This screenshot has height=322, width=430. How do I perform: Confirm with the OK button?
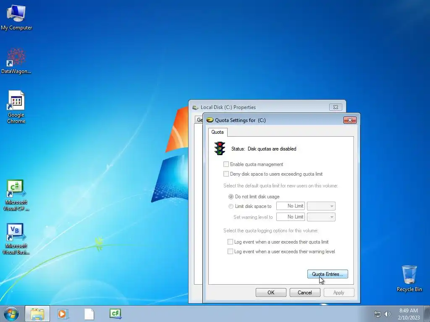tap(271, 292)
